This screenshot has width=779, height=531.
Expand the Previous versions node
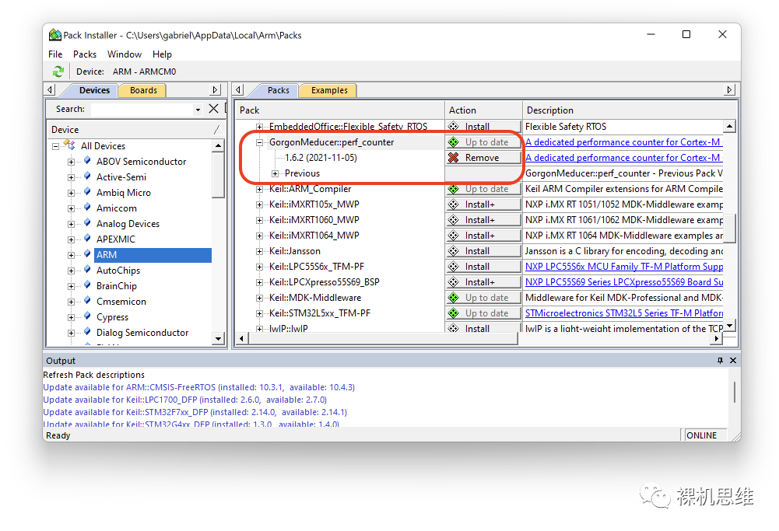(275, 173)
